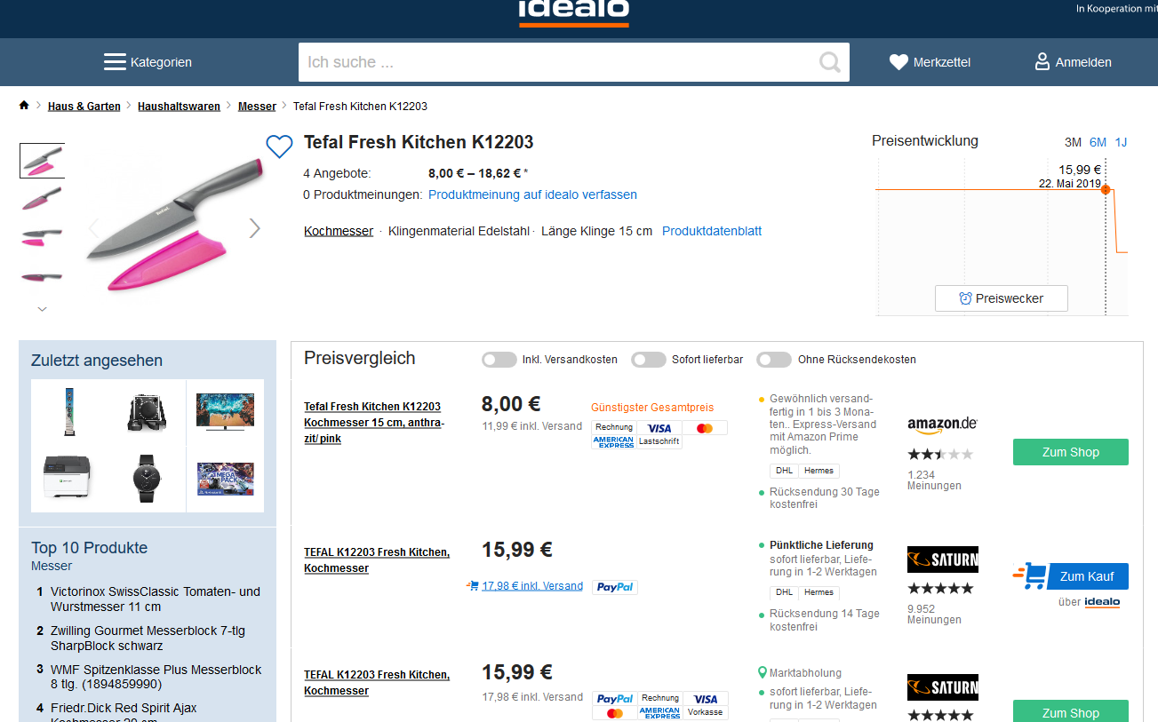Click Zum Shop button for Amazon offer
This screenshot has height=722, width=1158.
tap(1070, 452)
